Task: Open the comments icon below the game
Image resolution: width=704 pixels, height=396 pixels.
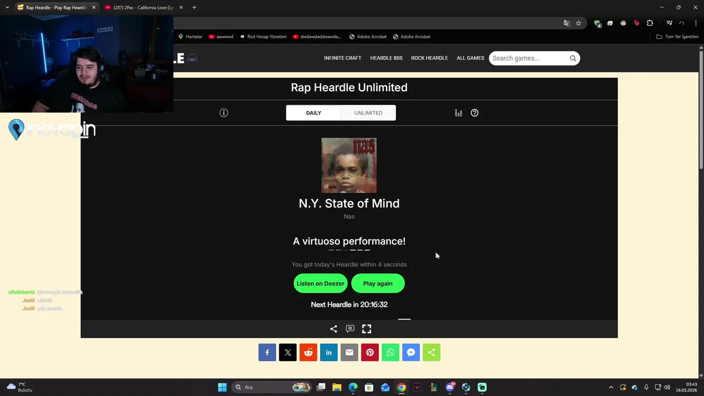Action: [x=350, y=329]
